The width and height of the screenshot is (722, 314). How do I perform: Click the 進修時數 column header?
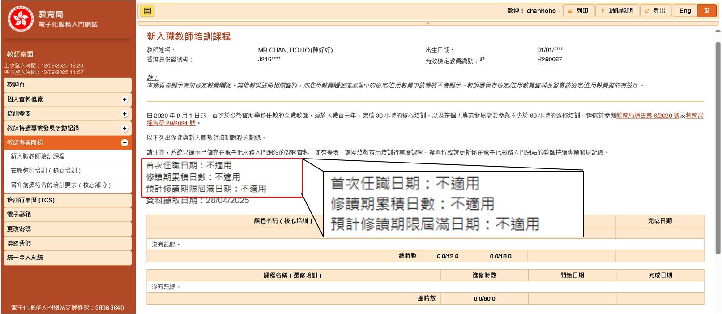[x=484, y=275]
